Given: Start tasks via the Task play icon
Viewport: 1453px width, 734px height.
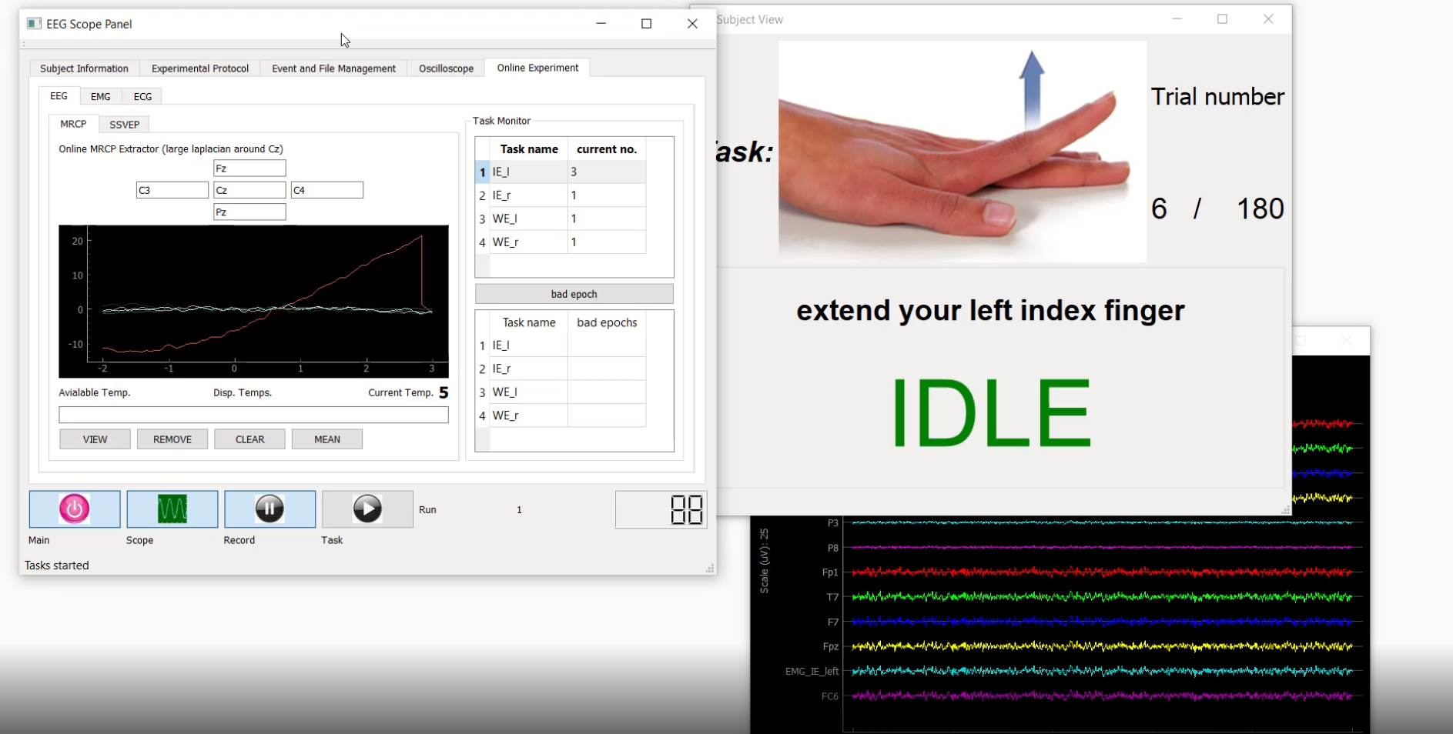Looking at the screenshot, I should [367, 509].
